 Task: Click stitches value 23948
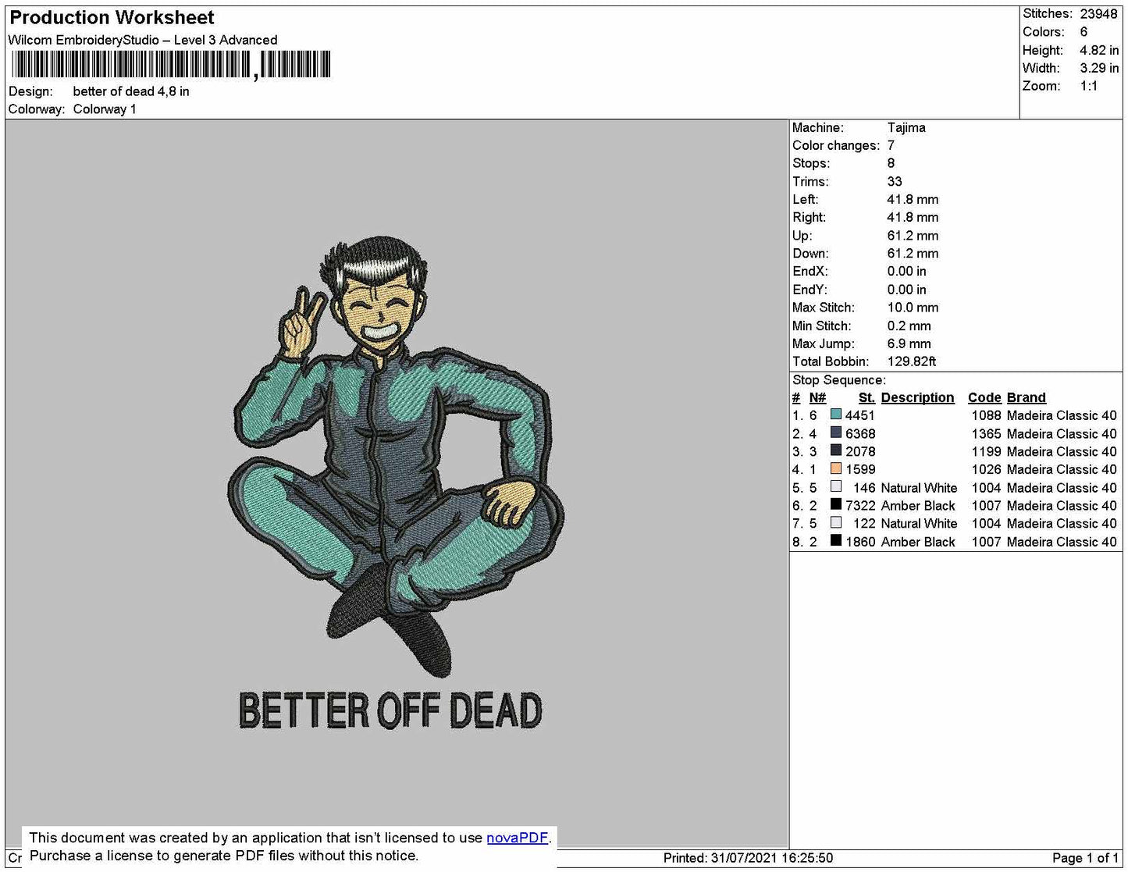pyautogui.click(x=1098, y=14)
